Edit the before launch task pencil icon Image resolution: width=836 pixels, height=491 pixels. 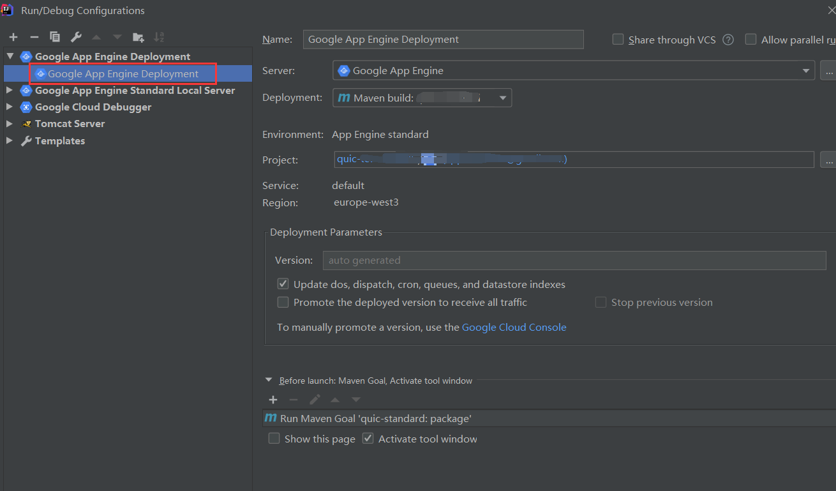pyautogui.click(x=315, y=400)
